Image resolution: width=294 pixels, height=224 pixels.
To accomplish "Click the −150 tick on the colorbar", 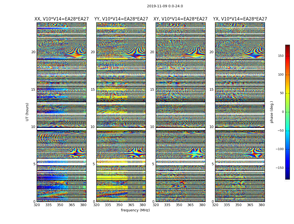I will (280, 168).
